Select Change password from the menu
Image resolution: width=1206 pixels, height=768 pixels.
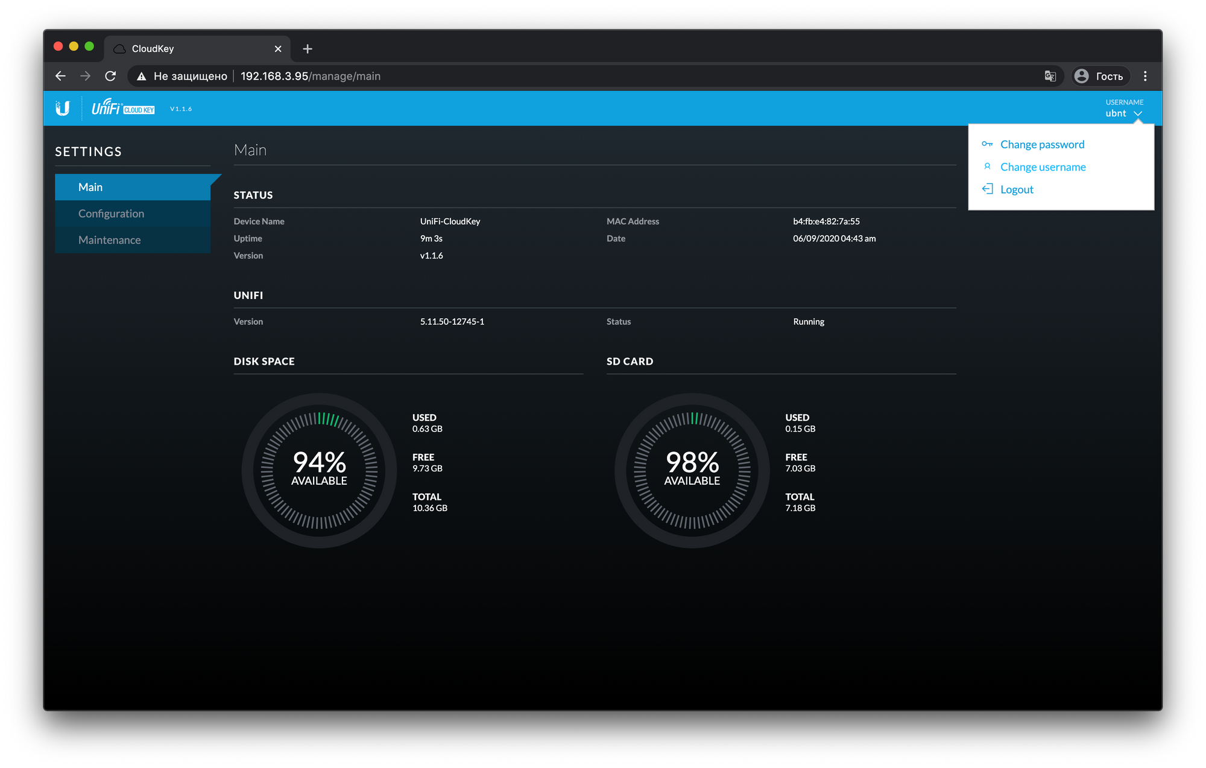[x=1042, y=144]
